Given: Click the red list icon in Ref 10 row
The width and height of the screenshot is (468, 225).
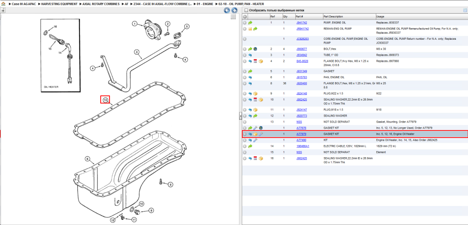Looking at the screenshot, I should (256, 100).
